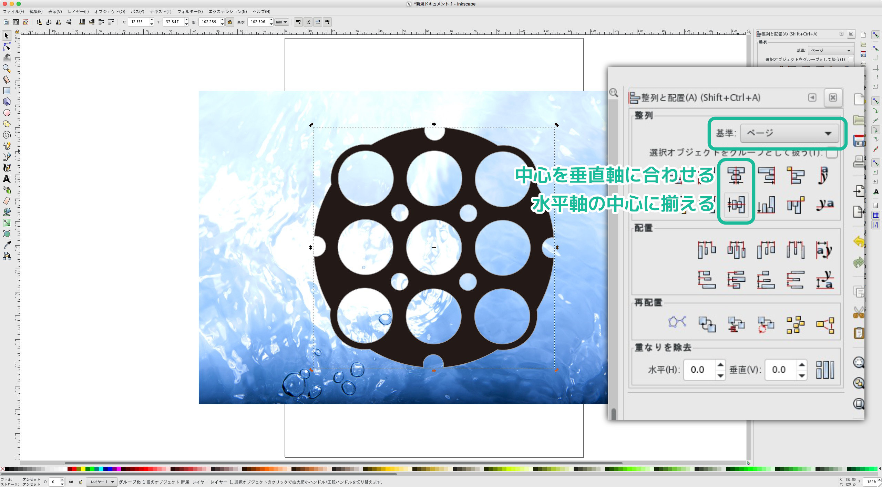This screenshot has width=882, height=487.
Task: Select the 3D box tool
Action: pyautogui.click(x=7, y=102)
